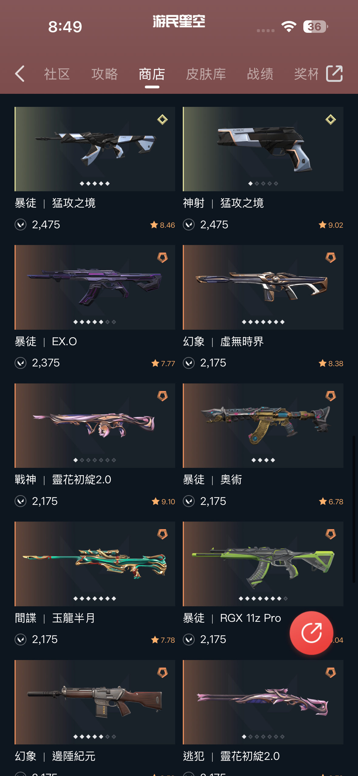Click the vertical scrollbar on right edge

pos(354,509)
